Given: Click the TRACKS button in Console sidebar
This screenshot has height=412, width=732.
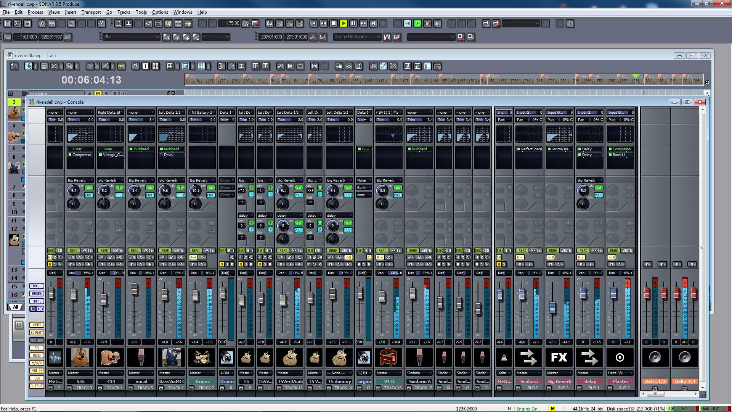Looking at the screenshot, I should (x=37, y=286).
